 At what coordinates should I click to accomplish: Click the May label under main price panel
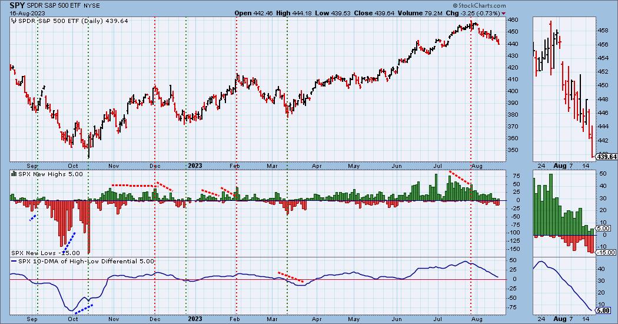(354, 166)
